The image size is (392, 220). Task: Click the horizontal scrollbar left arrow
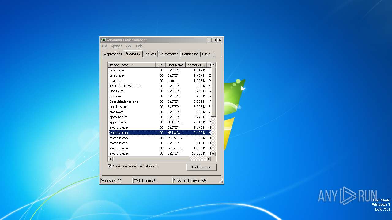[x=111, y=159]
